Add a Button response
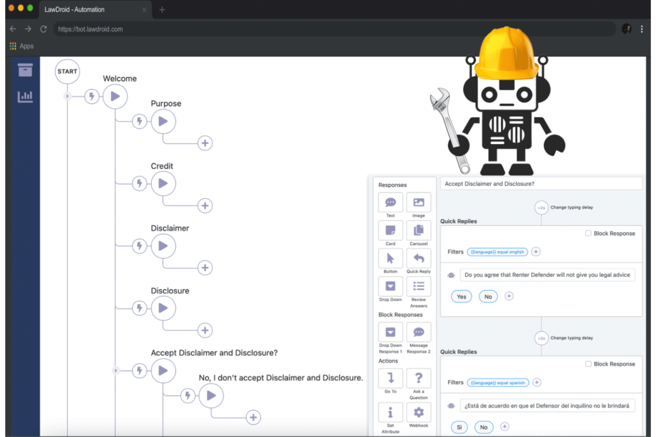 390,259
